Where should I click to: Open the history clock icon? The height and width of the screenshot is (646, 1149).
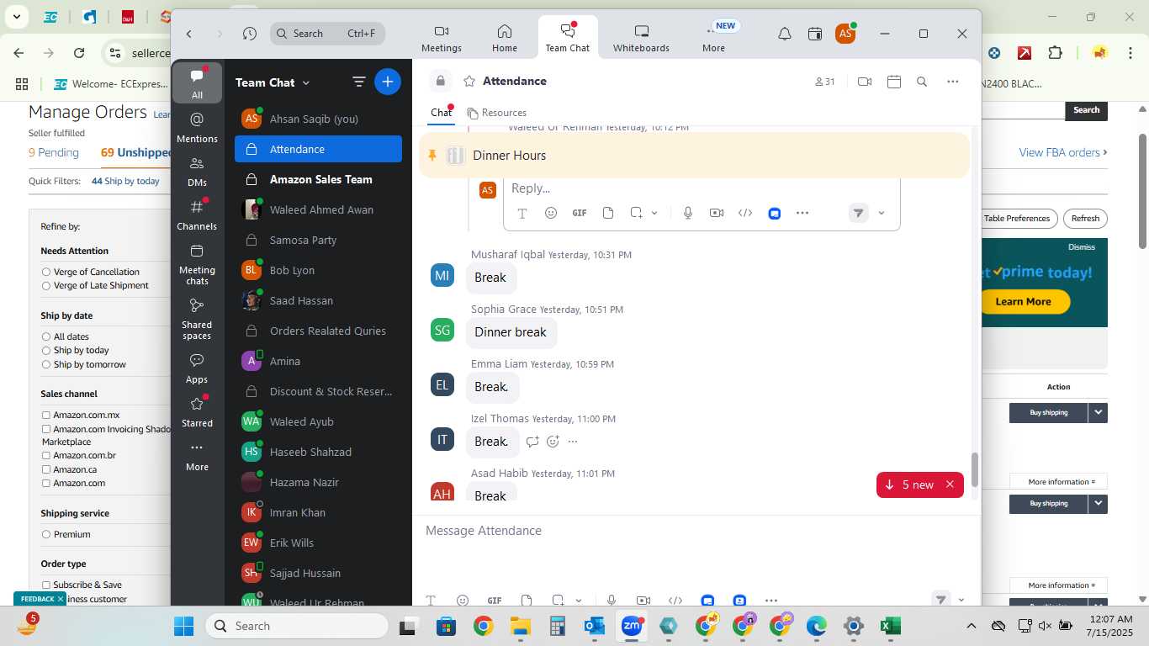click(250, 34)
